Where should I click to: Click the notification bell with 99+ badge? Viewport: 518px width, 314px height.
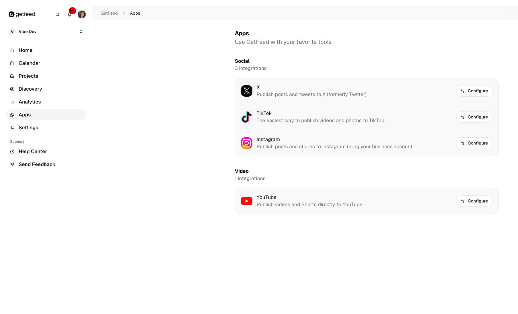pyautogui.click(x=69, y=14)
